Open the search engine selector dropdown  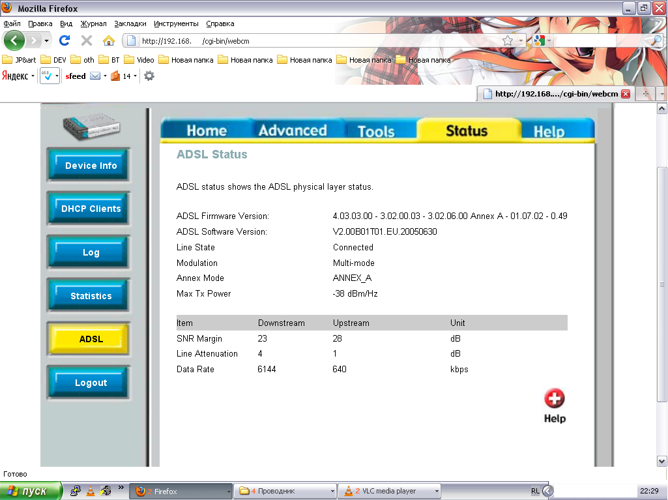[x=542, y=40]
